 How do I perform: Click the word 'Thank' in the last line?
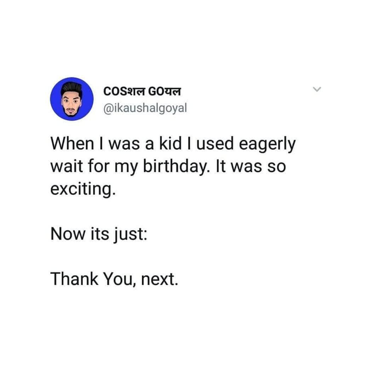click(x=74, y=278)
